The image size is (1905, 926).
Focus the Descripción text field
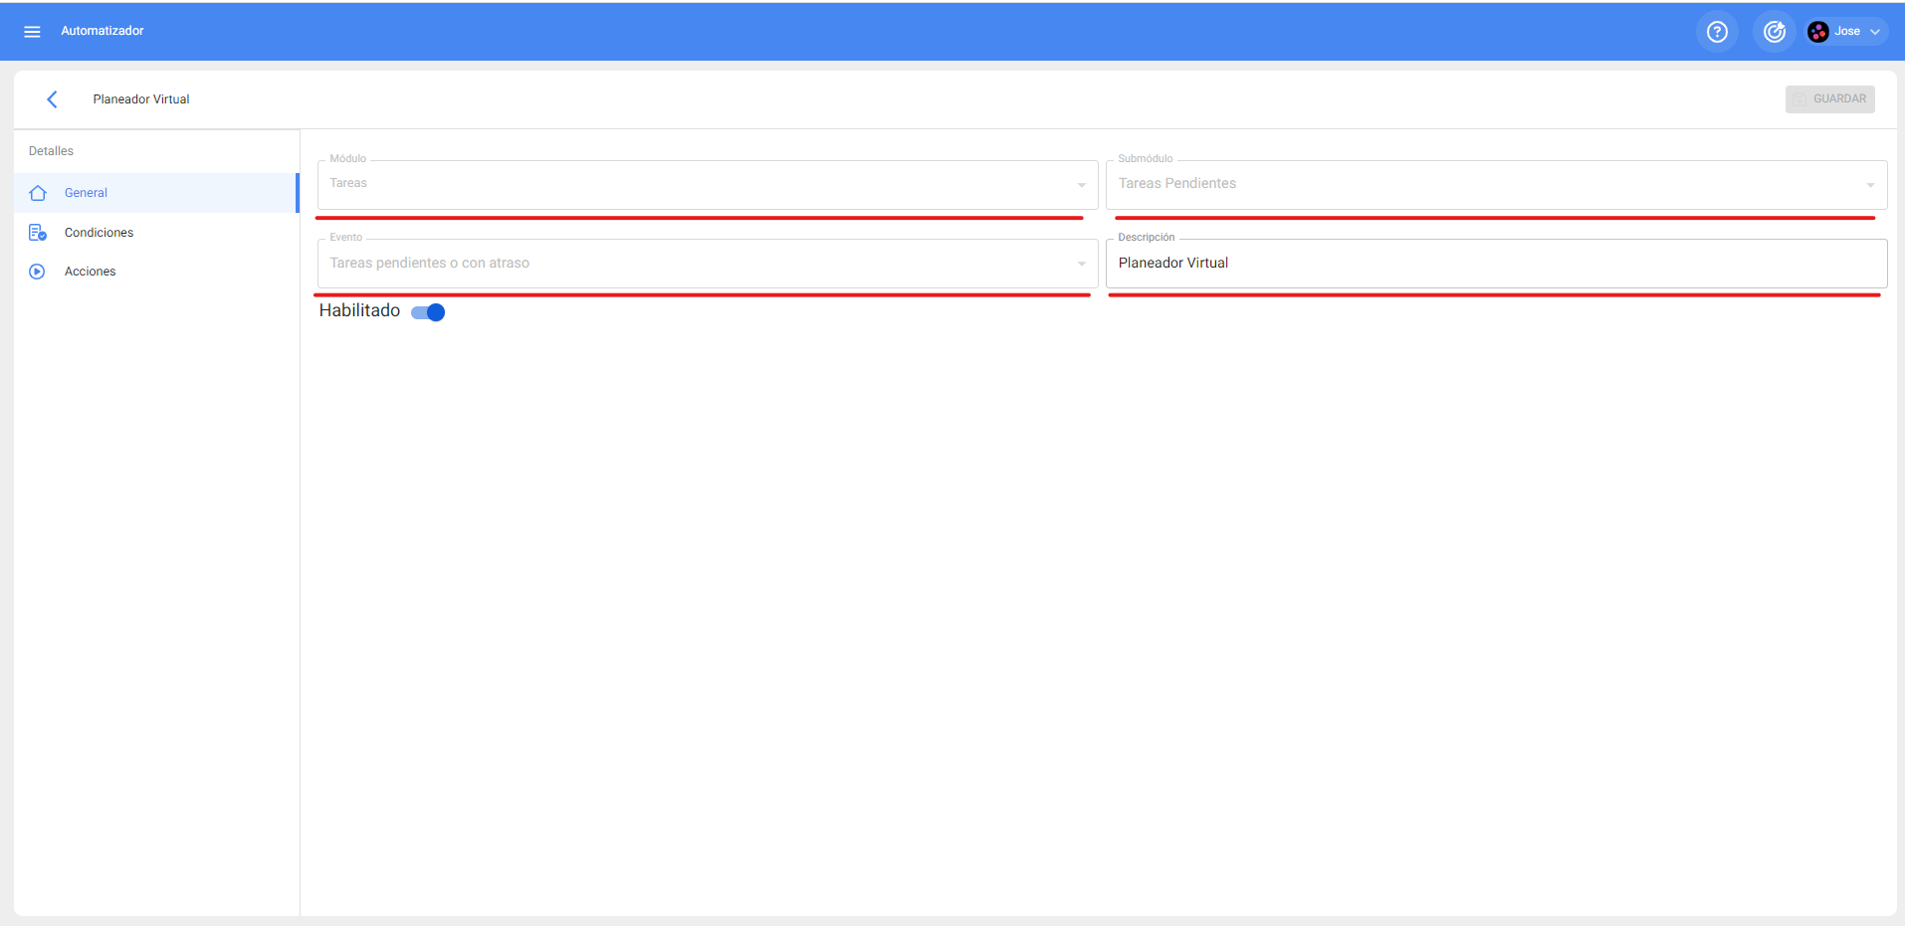(1493, 264)
